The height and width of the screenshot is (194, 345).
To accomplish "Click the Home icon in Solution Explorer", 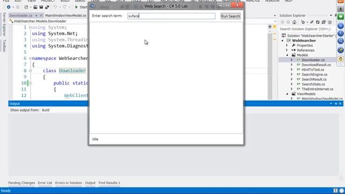I will (x=294, y=22).
